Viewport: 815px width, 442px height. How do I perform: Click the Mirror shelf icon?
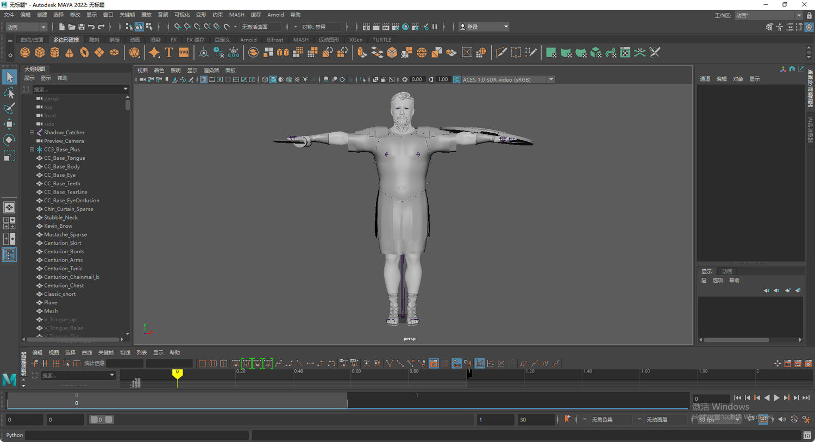tap(283, 53)
